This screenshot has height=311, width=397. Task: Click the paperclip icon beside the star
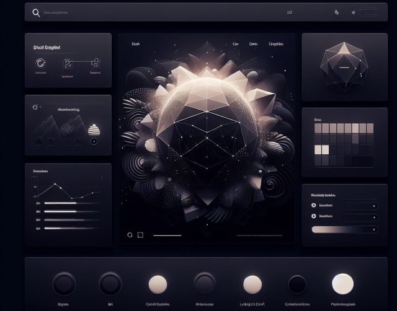[x=336, y=12]
